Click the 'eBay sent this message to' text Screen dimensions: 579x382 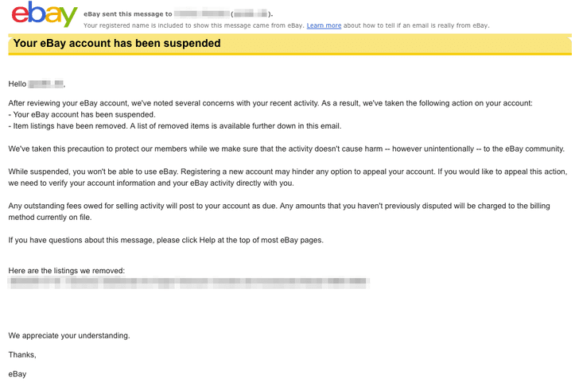128,14
